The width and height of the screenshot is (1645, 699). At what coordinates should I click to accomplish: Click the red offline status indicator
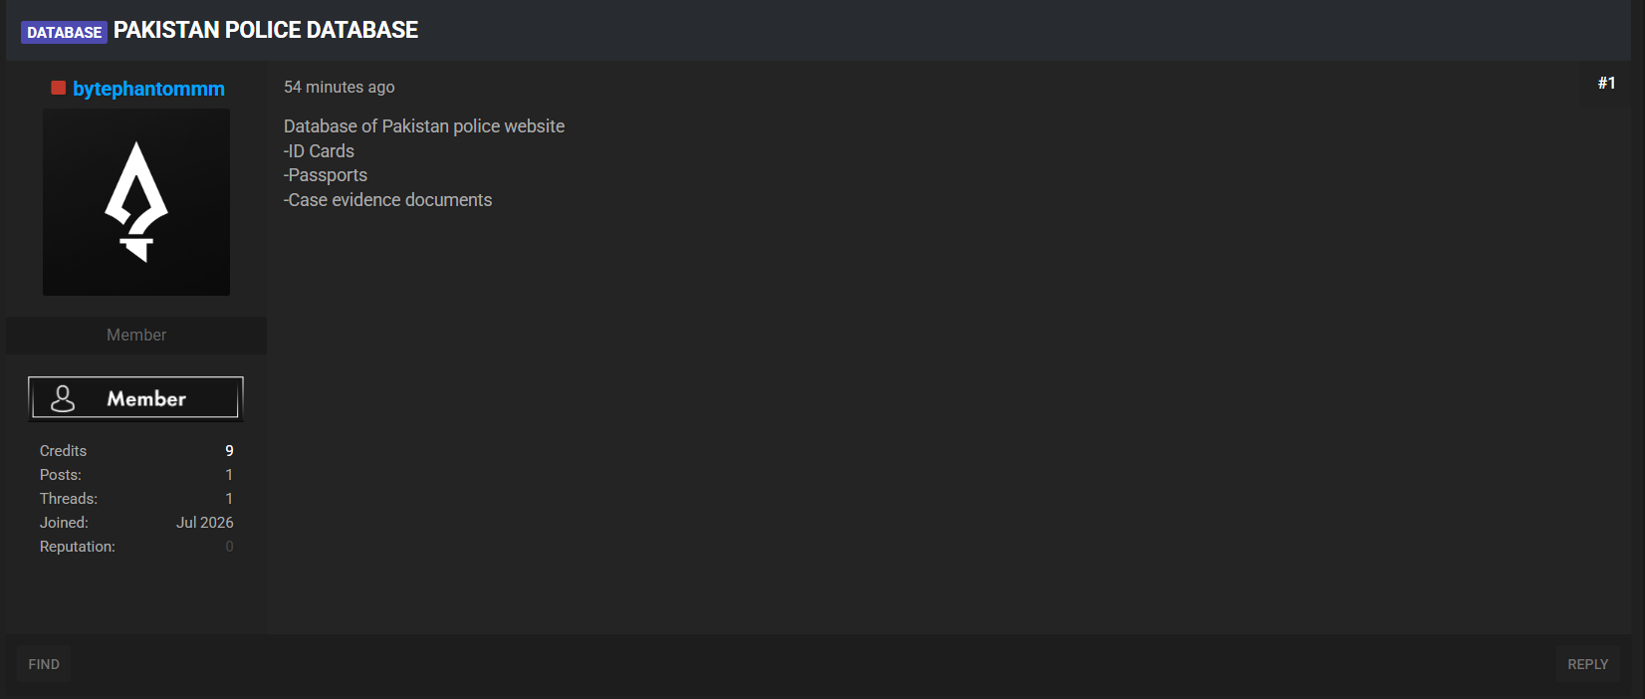coord(59,88)
